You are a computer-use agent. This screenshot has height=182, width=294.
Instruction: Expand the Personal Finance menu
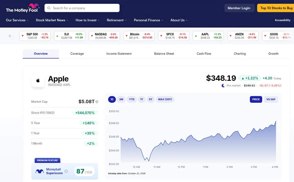(x=148, y=20)
